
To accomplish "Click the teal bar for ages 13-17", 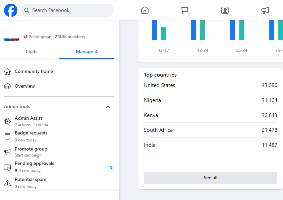I will (163, 33).
